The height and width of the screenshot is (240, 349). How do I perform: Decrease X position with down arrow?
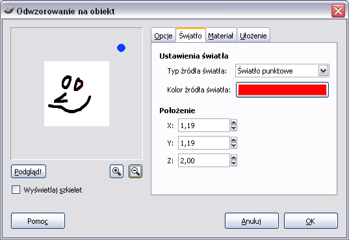234,128
